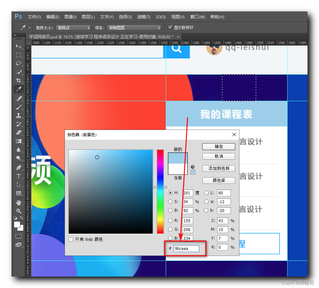Select the Rectangle shape tool
The height and width of the screenshot is (288, 319).
click(19, 193)
